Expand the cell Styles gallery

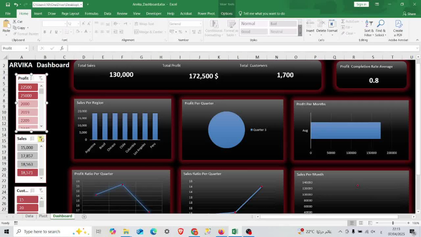pyautogui.click(x=300, y=33)
